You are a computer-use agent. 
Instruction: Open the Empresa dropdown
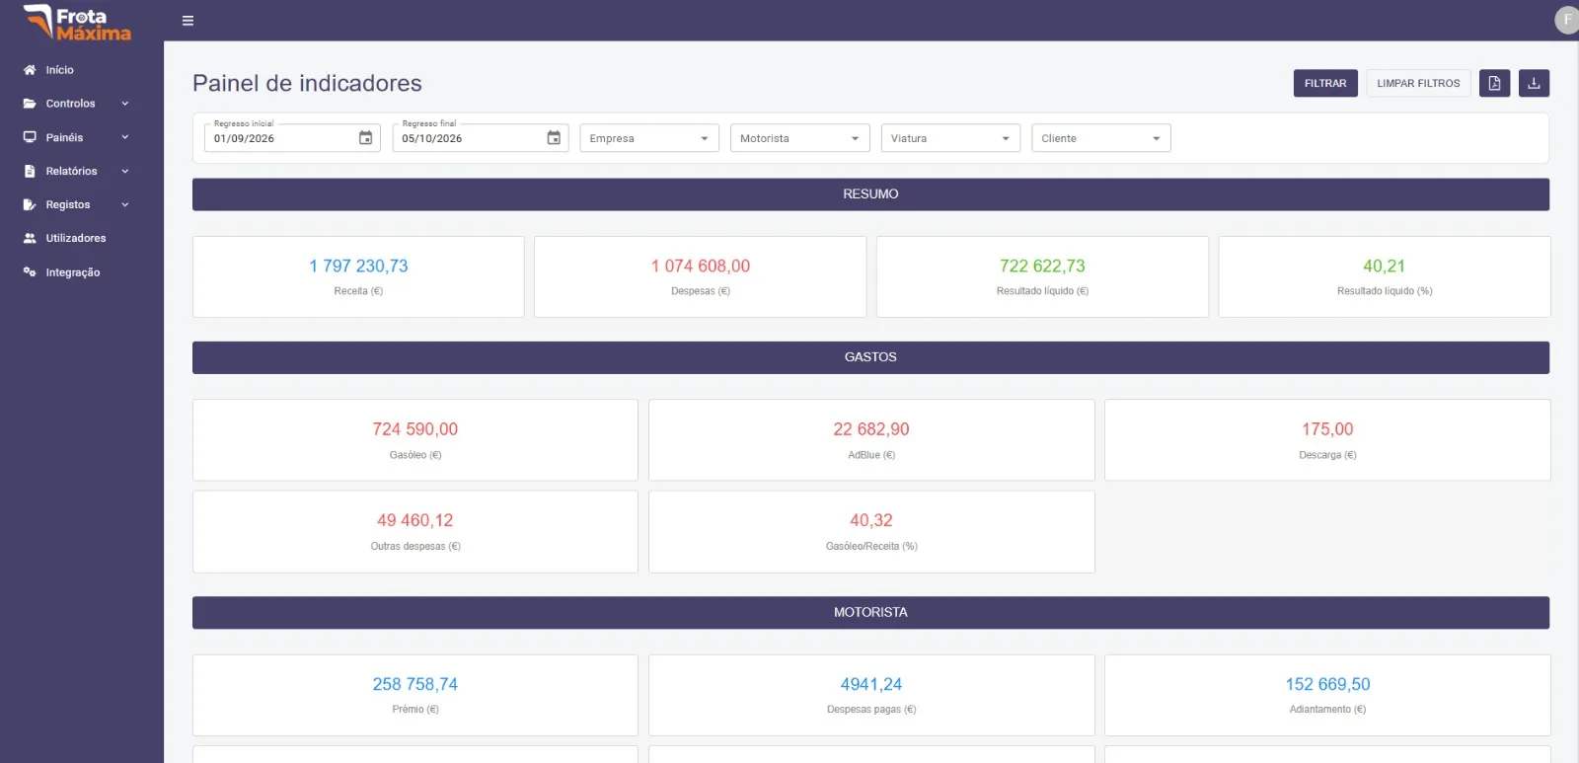(x=649, y=138)
